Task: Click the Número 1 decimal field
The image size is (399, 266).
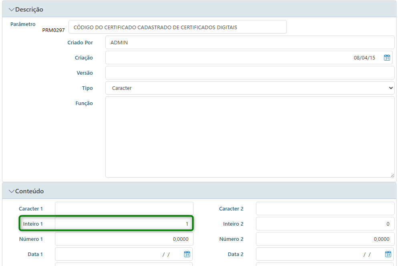Action: point(124,239)
